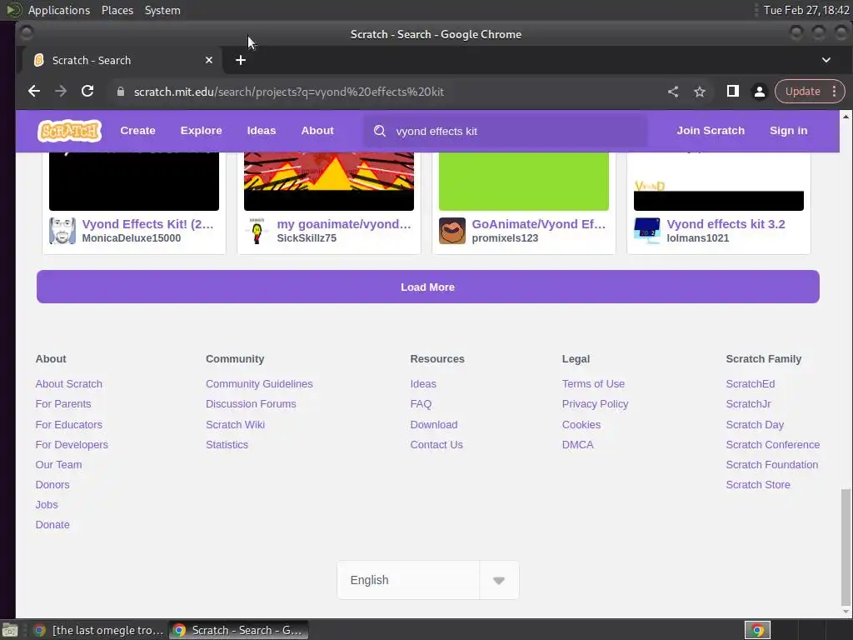
Task: Click the padlock site info icon
Action: [121, 92]
